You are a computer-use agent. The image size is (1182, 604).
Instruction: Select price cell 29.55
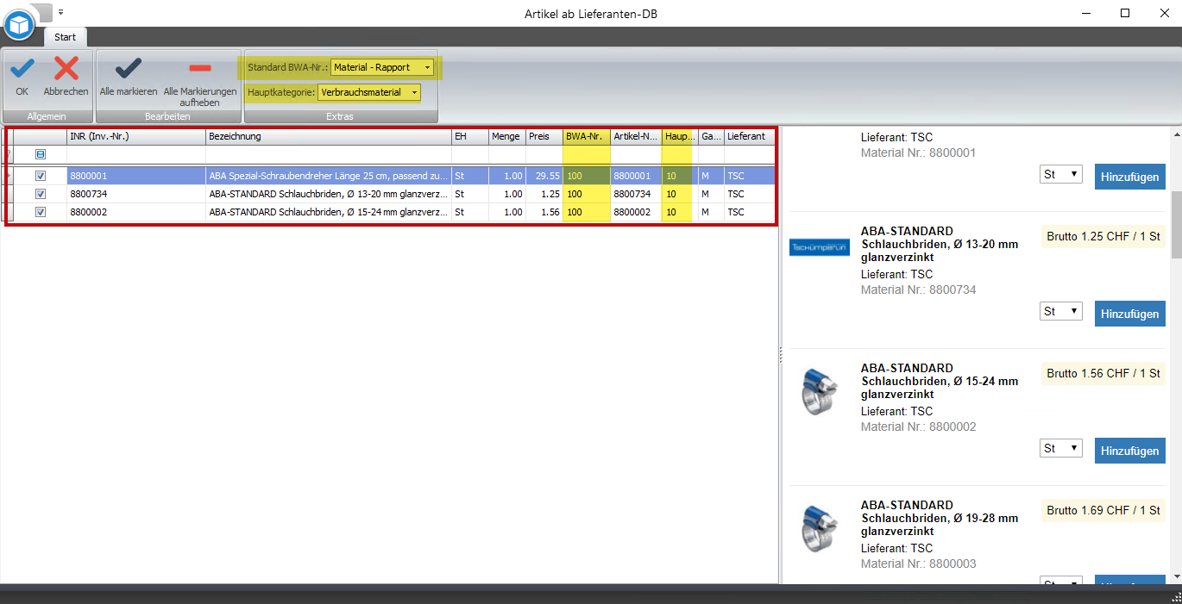(x=544, y=176)
